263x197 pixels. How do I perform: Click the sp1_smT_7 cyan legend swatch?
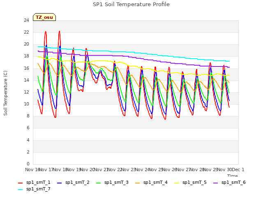pyautogui.click(x=20, y=190)
